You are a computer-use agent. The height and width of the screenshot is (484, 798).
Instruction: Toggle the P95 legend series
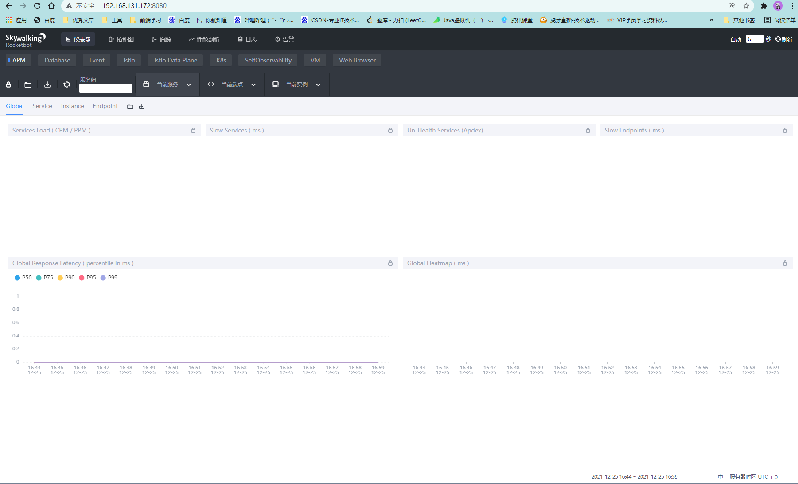click(87, 278)
